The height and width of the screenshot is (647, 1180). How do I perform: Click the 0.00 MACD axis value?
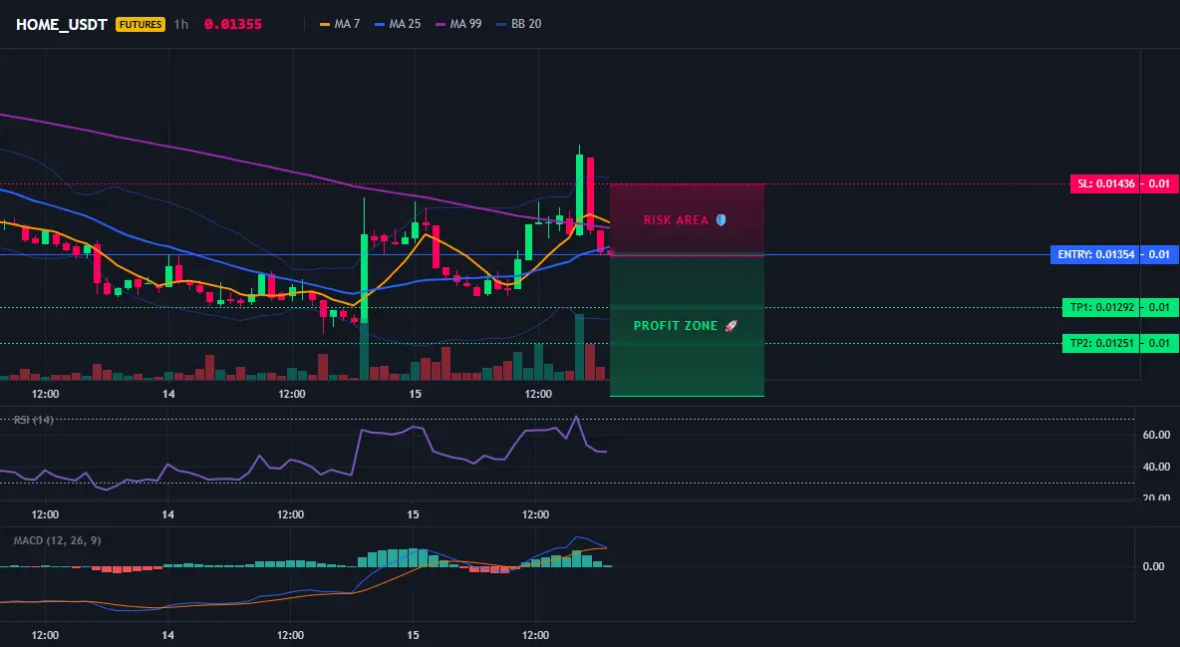[x=1154, y=566]
